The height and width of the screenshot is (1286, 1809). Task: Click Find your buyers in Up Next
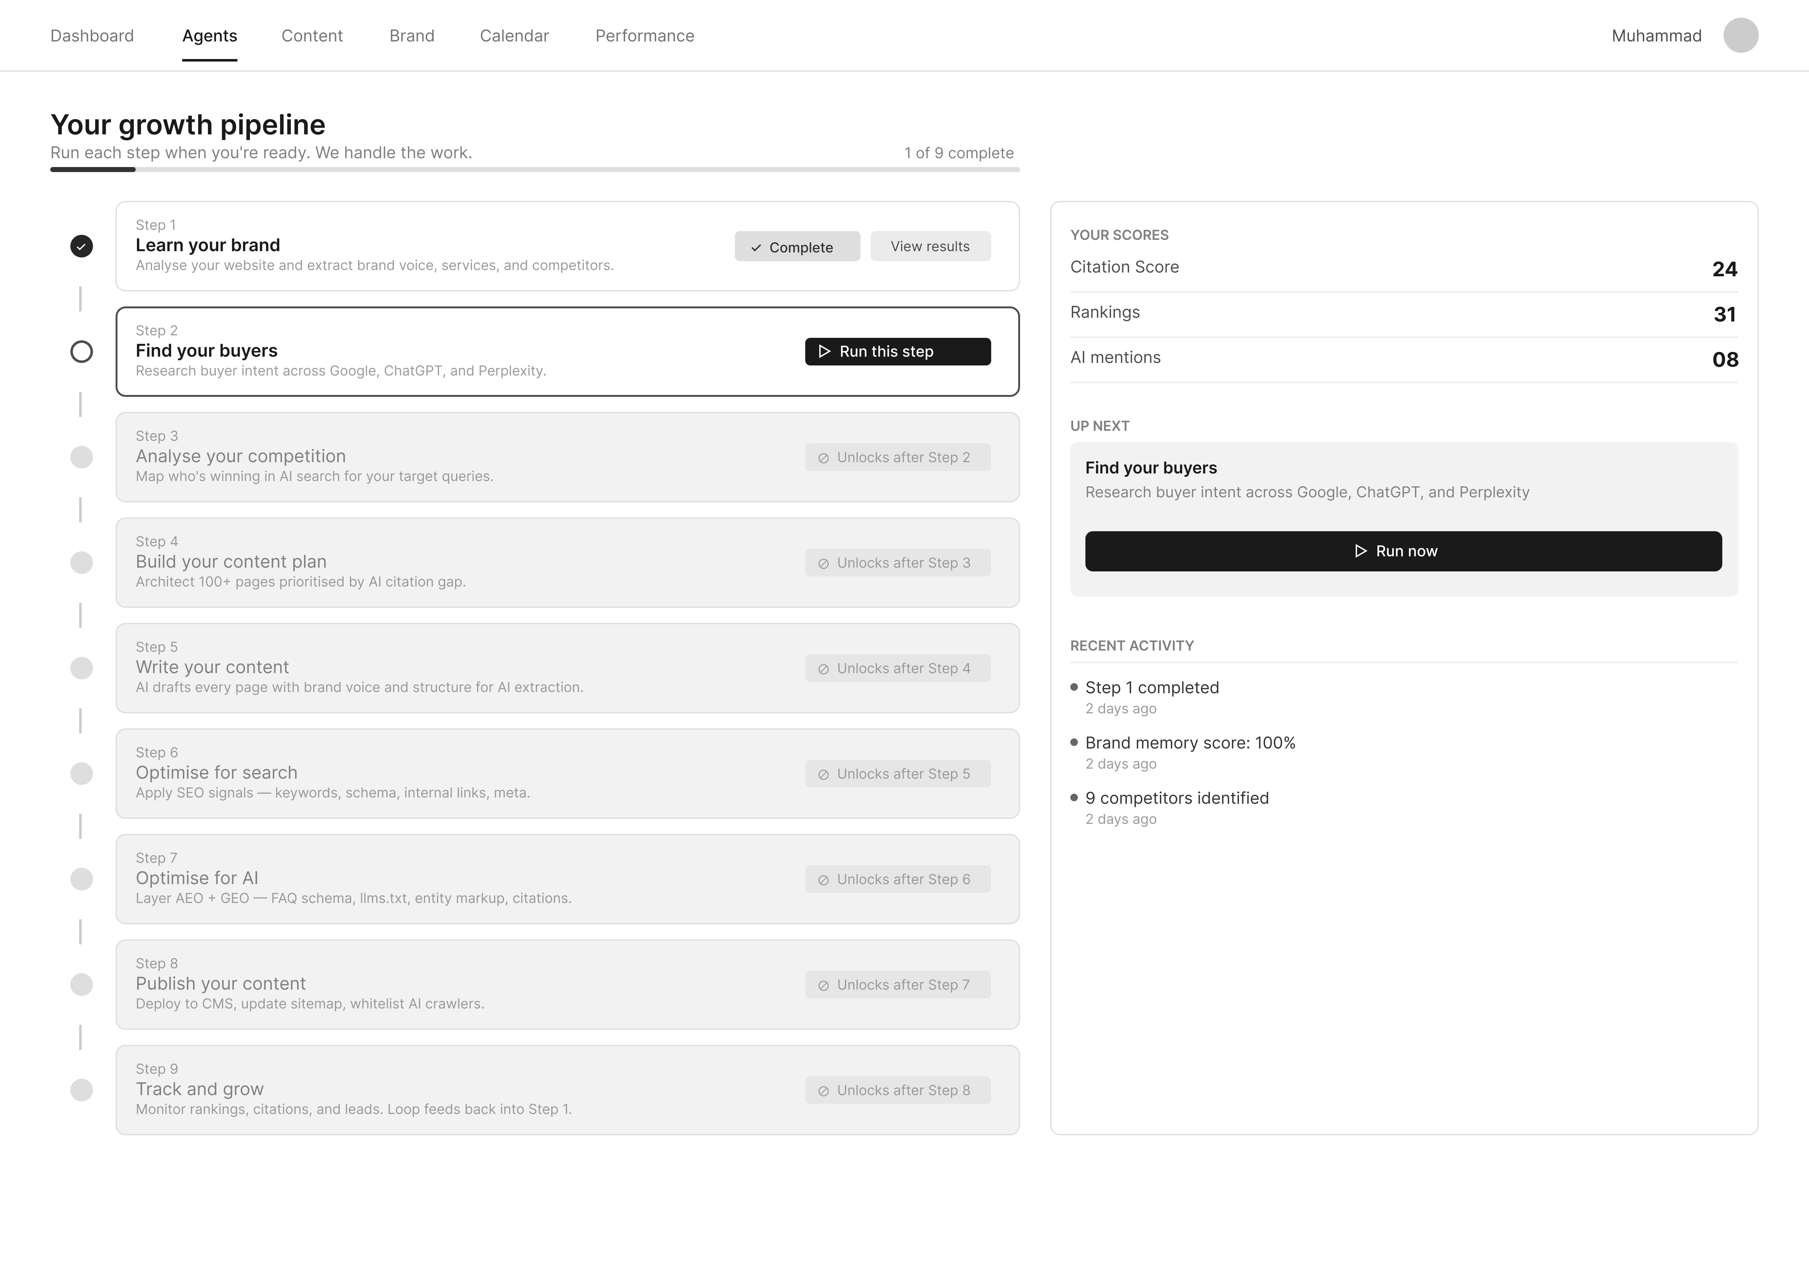pyautogui.click(x=1150, y=468)
